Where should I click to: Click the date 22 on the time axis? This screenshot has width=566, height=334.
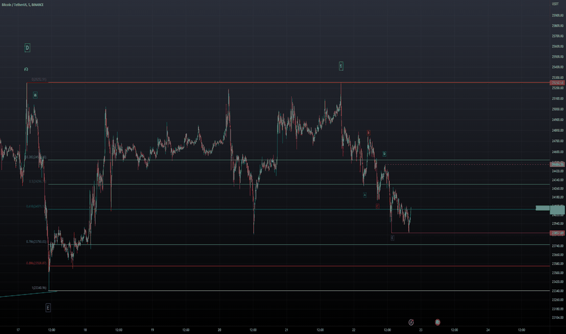(x=353, y=330)
